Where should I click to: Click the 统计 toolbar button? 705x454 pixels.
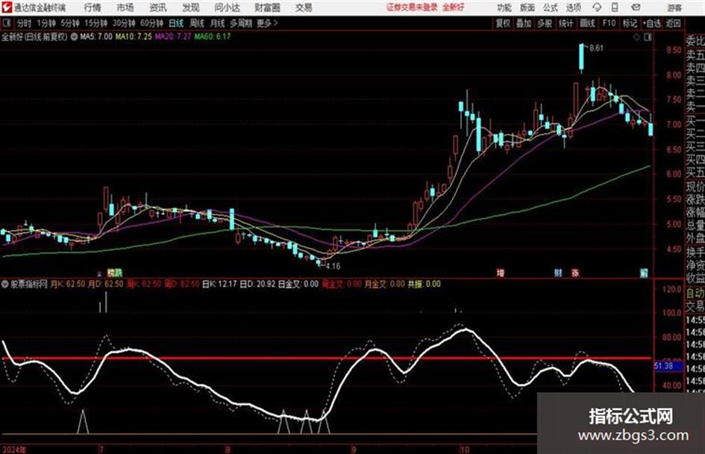tap(566, 23)
